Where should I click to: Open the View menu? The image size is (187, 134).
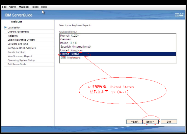[12, 7]
